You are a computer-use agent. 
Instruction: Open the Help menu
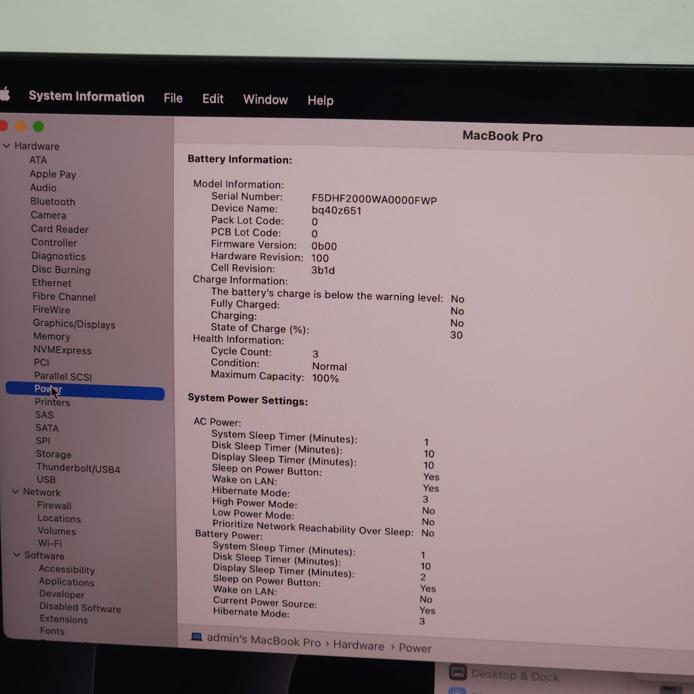tap(320, 100)
